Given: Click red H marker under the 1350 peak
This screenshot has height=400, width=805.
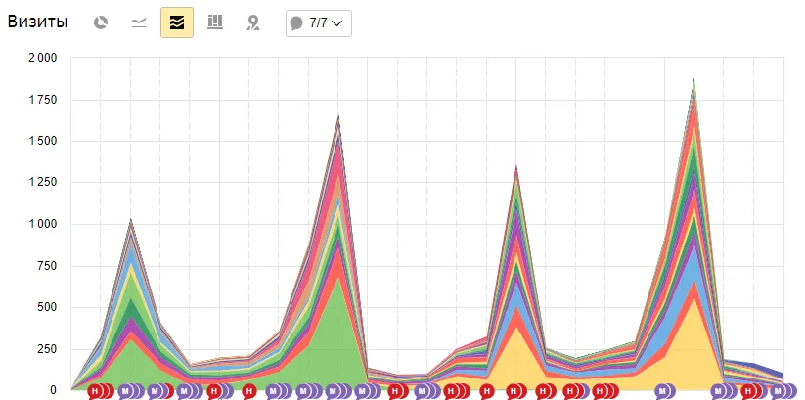Looking at the screenshot, I should (516, 391).
